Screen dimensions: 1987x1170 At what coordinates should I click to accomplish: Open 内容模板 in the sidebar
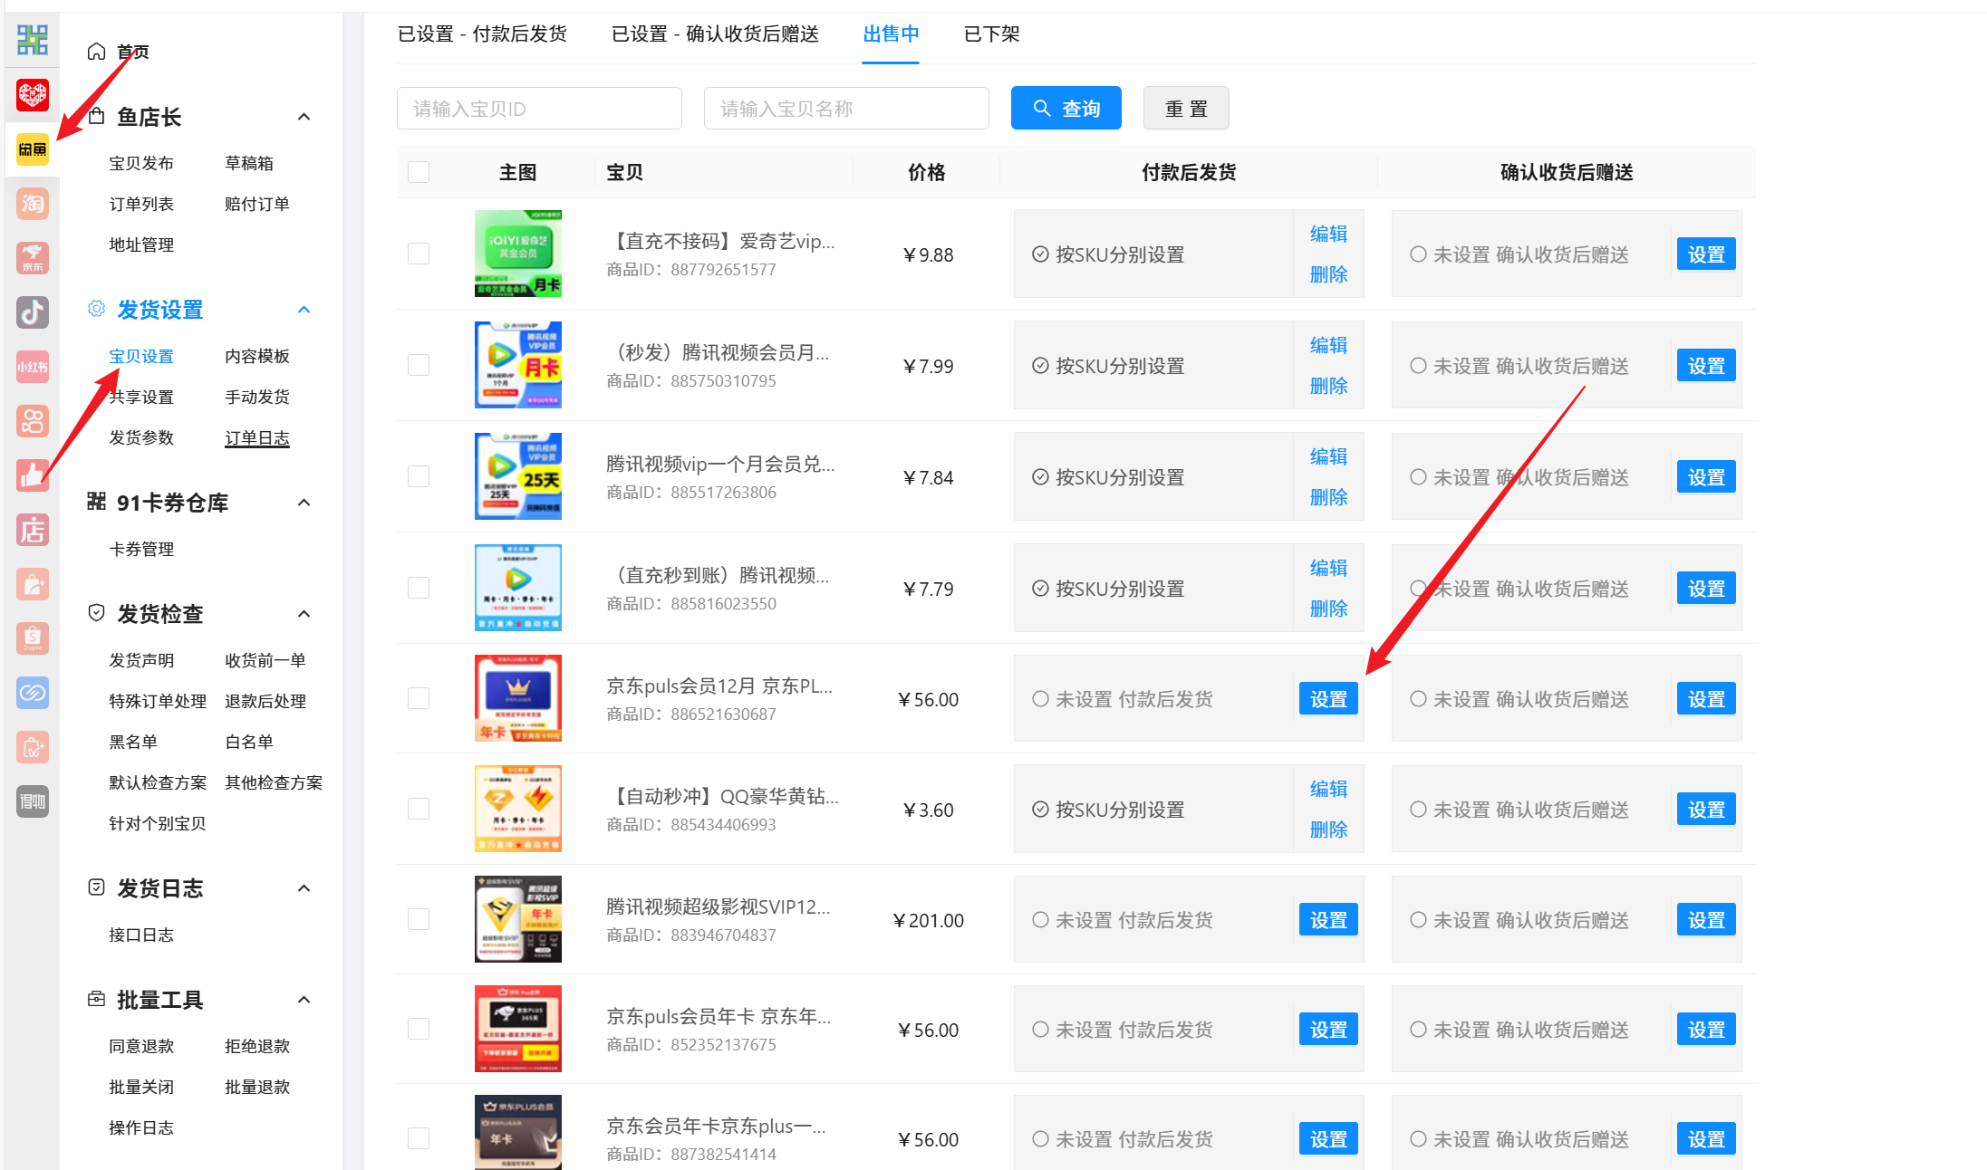click(x=257, y=356)
